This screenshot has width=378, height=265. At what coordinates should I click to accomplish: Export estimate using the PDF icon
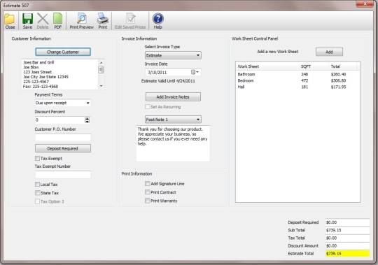57,19
